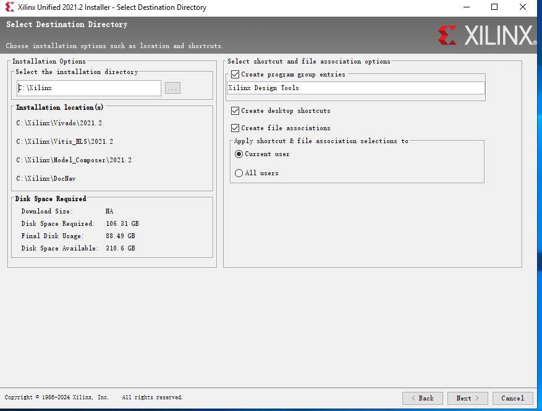Focus the installation directory field C:\Xilinx
Viewport: 542px width, 411px height.
point(89,88)
